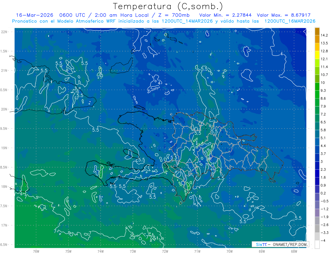This screenshot has width=330, height=255.
Task: Click the '71W' longitude axis label
Action: pyautogui.click(x=197, y=251)
